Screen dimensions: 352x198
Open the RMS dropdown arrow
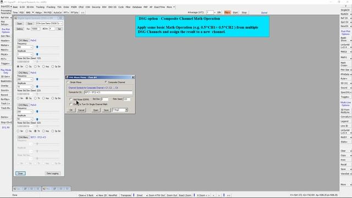click(33, 13)
